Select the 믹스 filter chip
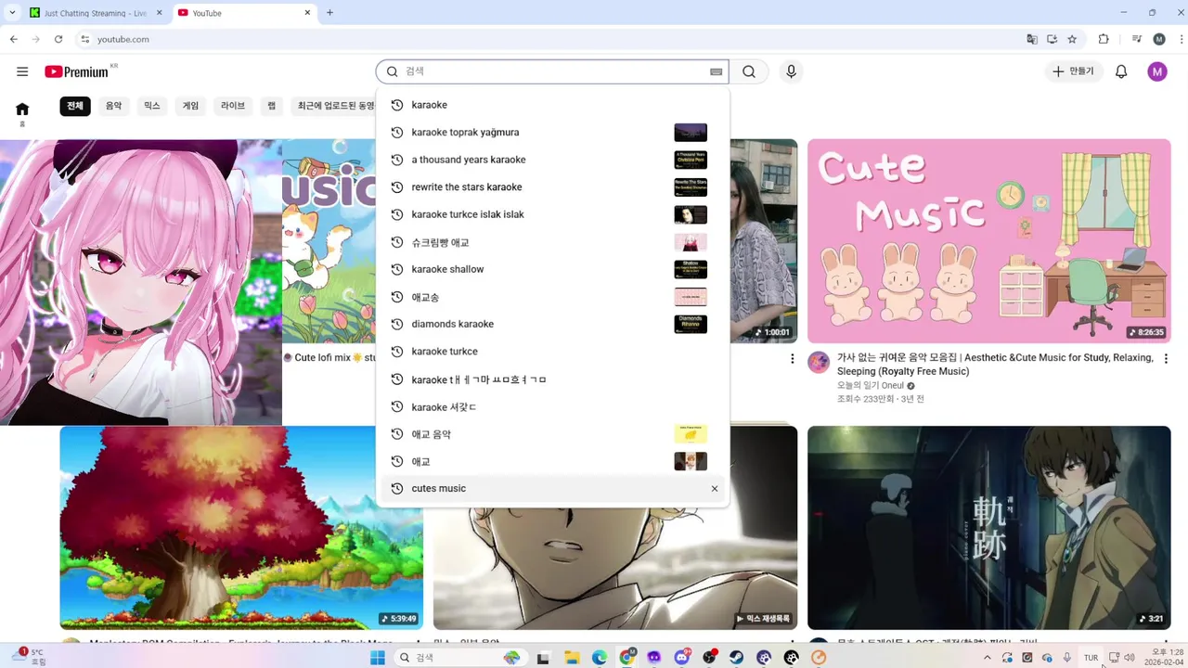Viewport: 1188px width, 668px height. pyautogui.click(x=151, y=106)
